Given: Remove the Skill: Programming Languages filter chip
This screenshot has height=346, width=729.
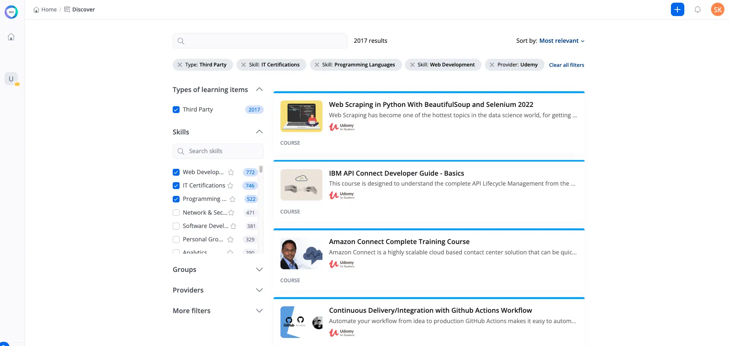Looking at the screenshot, I should click(x=317, y=65).
